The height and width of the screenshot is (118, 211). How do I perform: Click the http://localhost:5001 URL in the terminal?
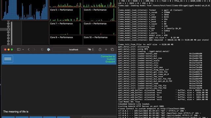(x=172, y=108)
